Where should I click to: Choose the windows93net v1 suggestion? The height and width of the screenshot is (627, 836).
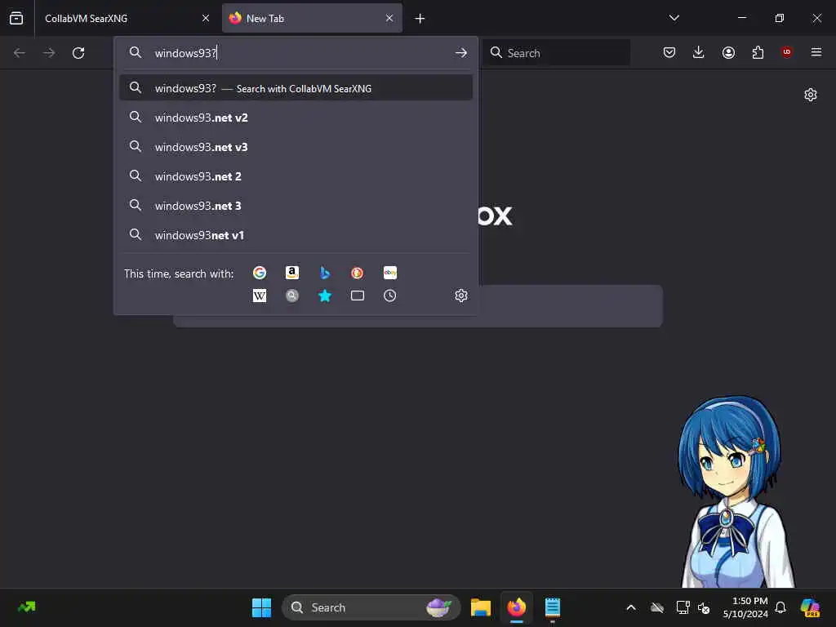296,234
